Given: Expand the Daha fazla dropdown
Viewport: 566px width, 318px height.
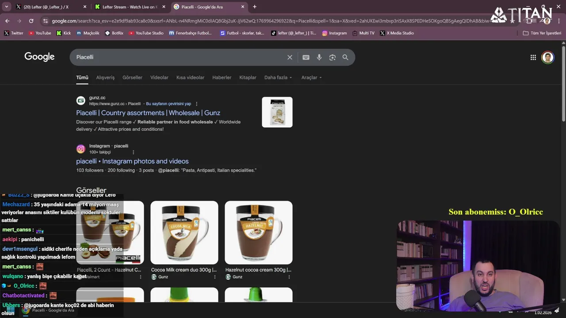Looking at the screenshot, I should pos(278,77).
